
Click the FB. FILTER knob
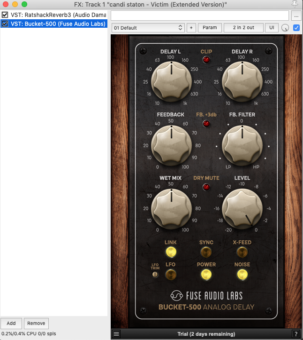pos(242,145)
